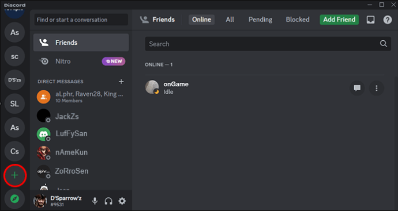The image size is (398, 211).
Task: Click the Help question mark icon
Action: click(x=388, y=20)
